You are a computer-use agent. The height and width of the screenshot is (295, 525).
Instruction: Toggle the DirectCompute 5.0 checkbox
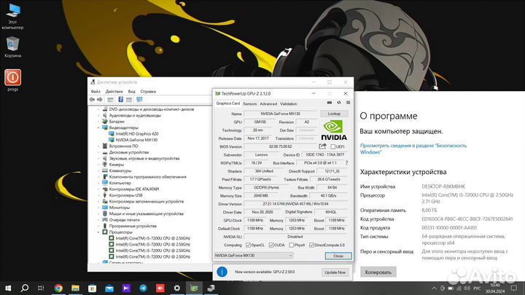tap(312, 245)
